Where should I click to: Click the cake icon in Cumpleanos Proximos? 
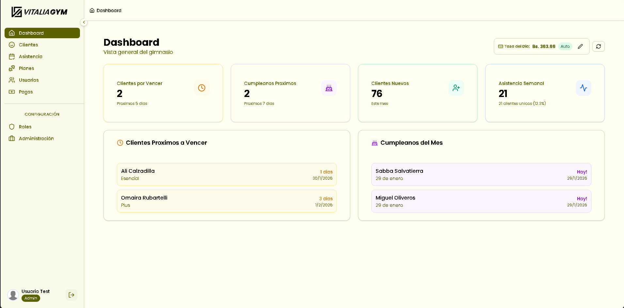[x=329, y=88]
